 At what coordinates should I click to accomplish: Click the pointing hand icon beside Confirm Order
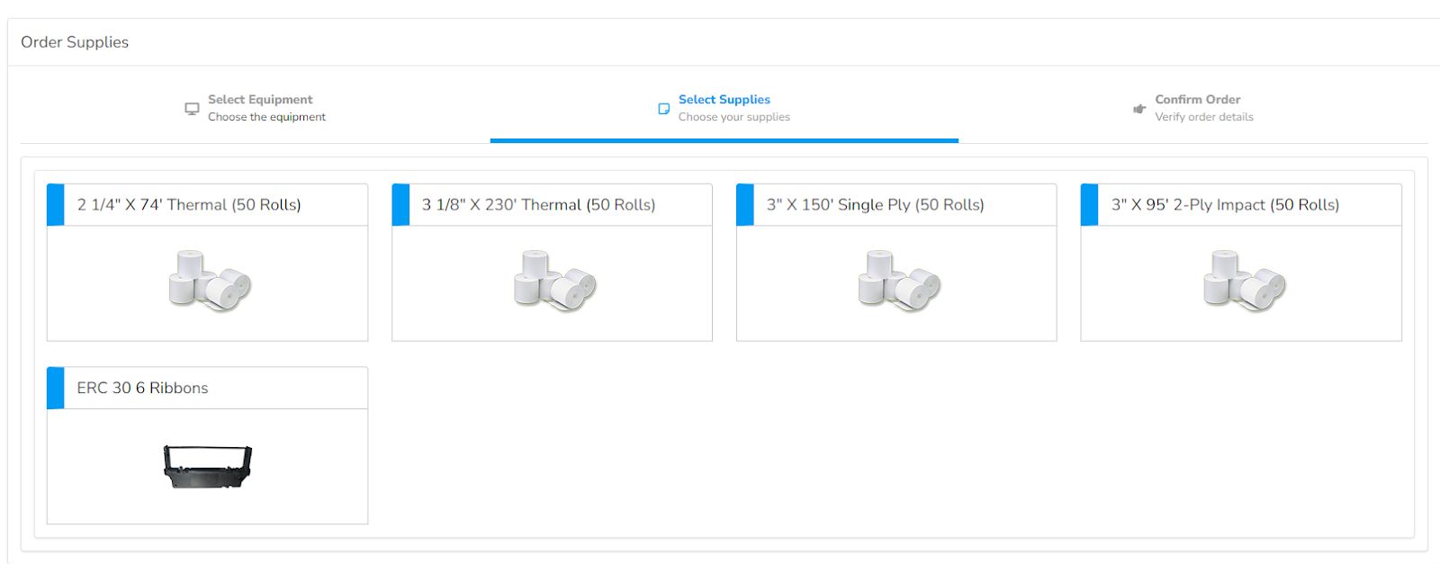[1139, 109]
